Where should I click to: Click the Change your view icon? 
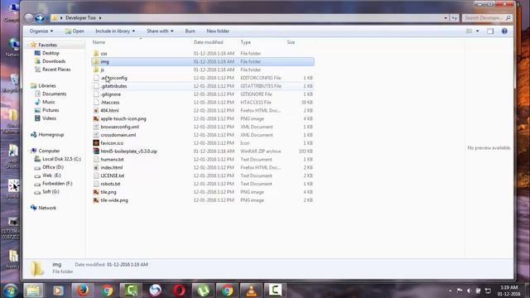click(x=470, y=31)
